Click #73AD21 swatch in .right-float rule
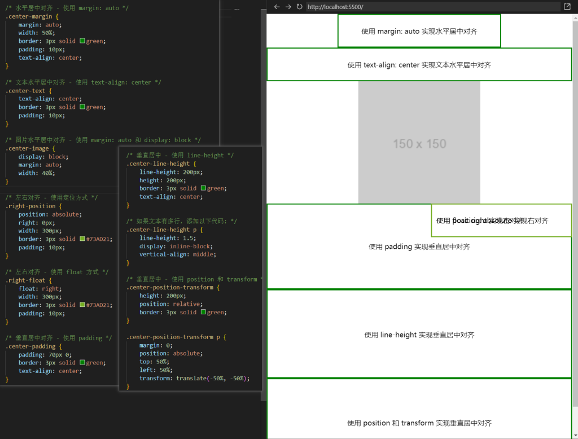The width and height of the screenshot is (578, 439). (82, 305)
